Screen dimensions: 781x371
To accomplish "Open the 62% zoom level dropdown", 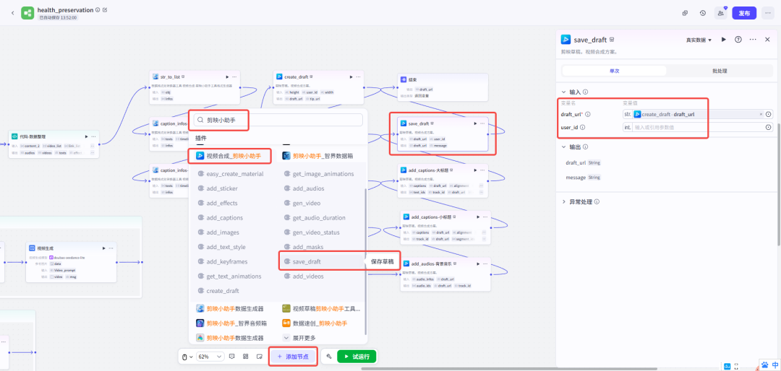I will tap(209, 357).
